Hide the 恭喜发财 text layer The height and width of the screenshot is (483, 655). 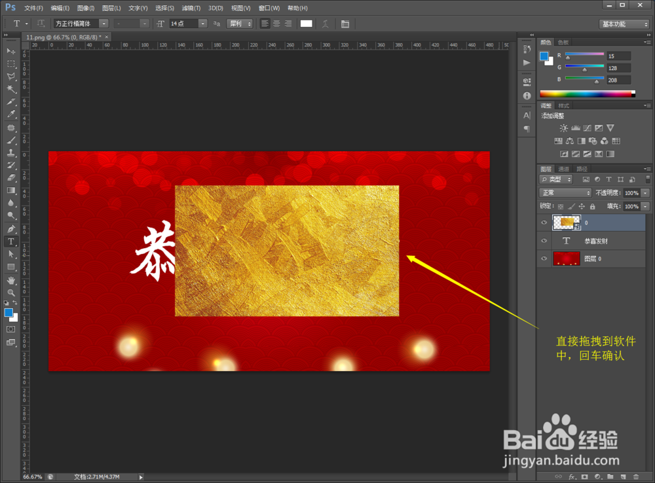pos(544,241)
